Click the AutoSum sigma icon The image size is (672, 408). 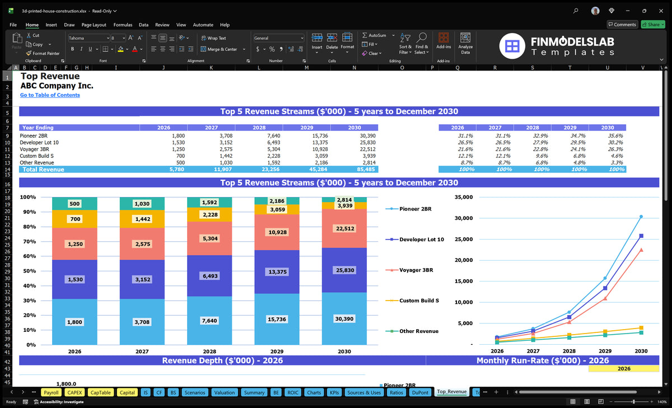(x=365, y=35)
